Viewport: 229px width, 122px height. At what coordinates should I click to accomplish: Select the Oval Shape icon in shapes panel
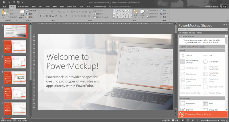[x=205, y=61]
